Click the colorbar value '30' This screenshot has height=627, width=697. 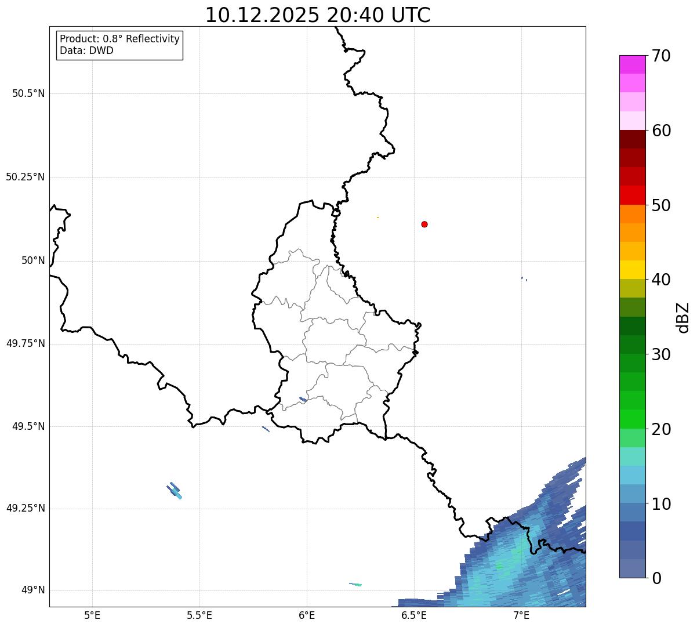[661, 354]
